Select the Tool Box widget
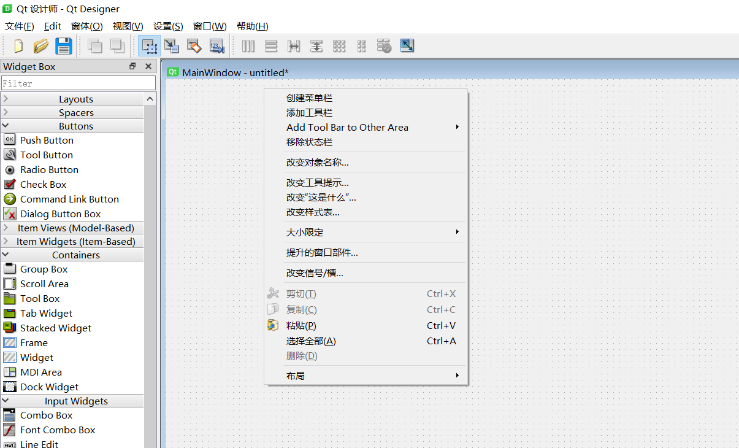The width and height of the screenshot is (739, 448). pos(40,298)
